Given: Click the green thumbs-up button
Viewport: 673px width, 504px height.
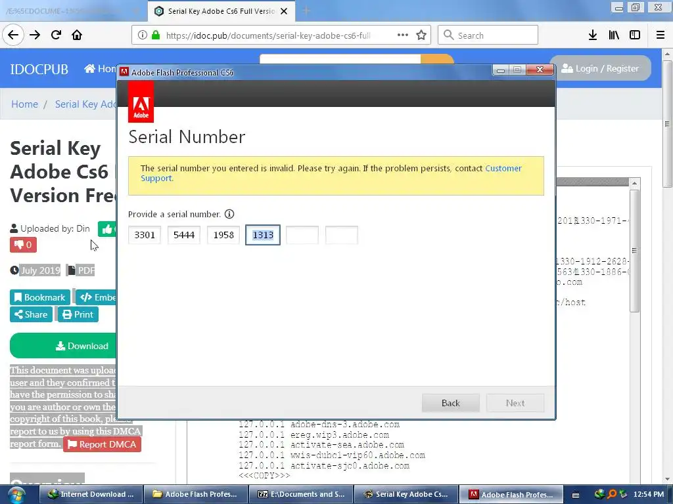Looking at the screenshot, I should [x=107, y=229].
